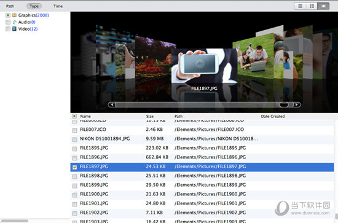Click the /Elements/Pictures/FILE007.ICO path
The width and height of the screenshot is (338, 223).
(209, 129)
